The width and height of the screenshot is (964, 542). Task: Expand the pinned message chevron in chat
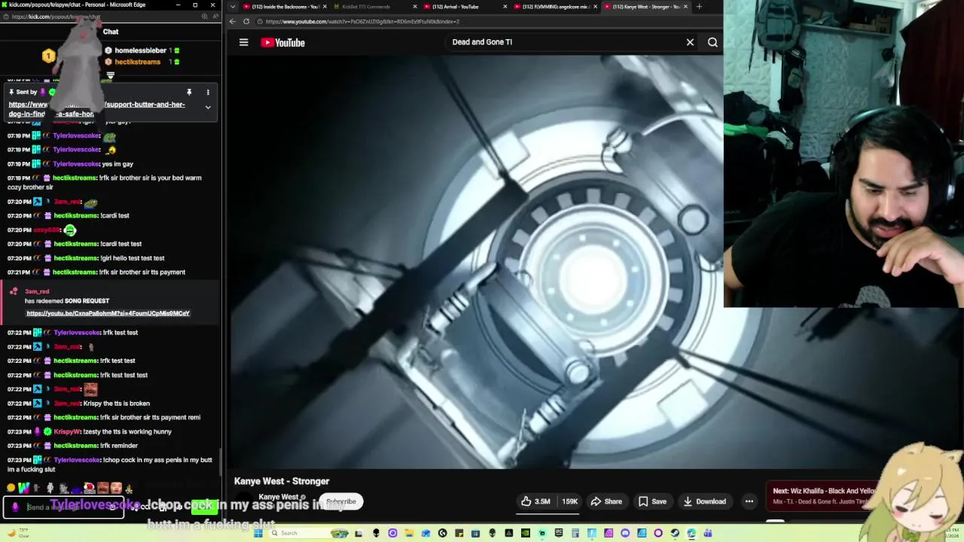(x=208, y=107)
